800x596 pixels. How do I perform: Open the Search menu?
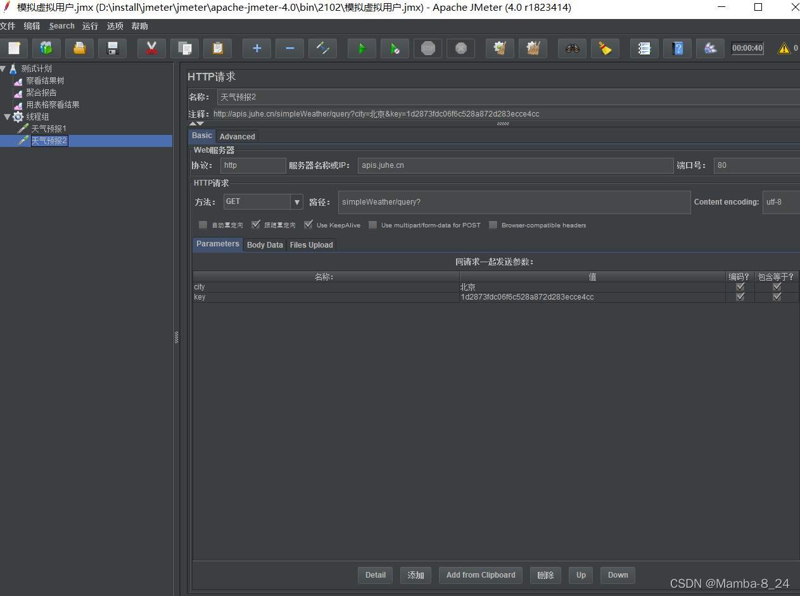(61, 26)
